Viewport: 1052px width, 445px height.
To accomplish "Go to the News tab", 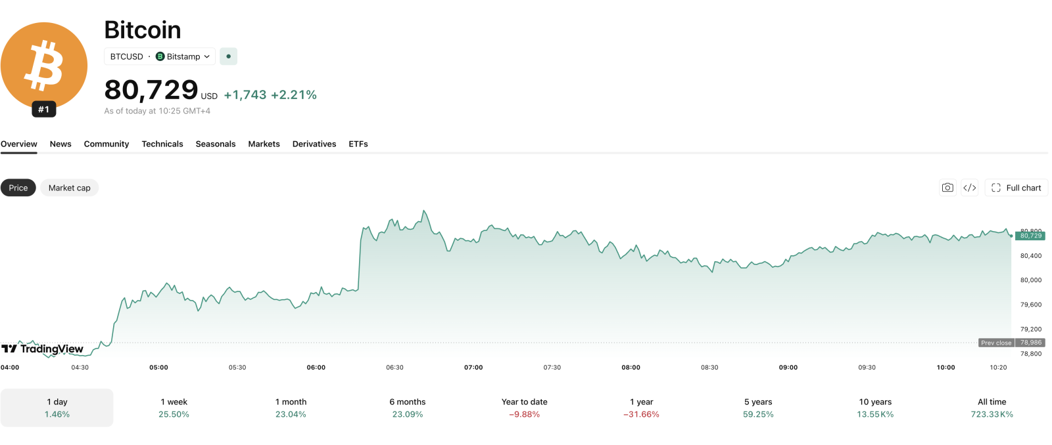I will coord(60,144).
